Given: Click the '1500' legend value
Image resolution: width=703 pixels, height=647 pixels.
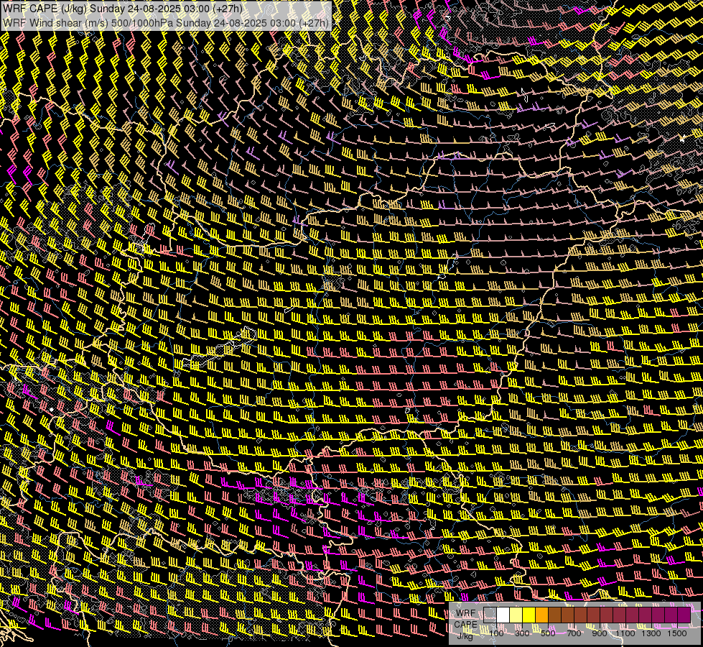Looking at the screenshot, I should click(x=677, y=633).
